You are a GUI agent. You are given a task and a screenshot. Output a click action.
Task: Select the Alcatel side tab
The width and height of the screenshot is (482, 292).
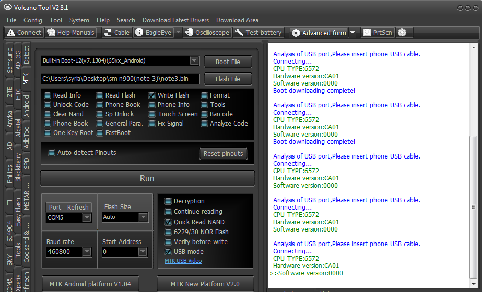point(18,128)
